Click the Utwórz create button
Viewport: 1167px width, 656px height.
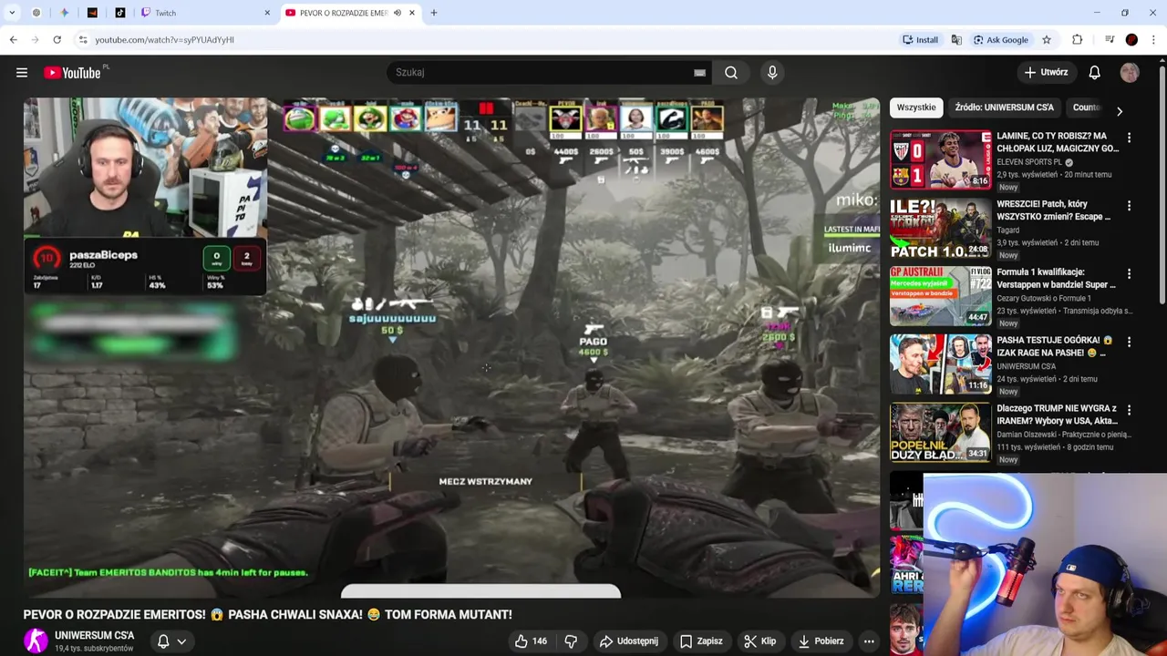point(1045,73)
